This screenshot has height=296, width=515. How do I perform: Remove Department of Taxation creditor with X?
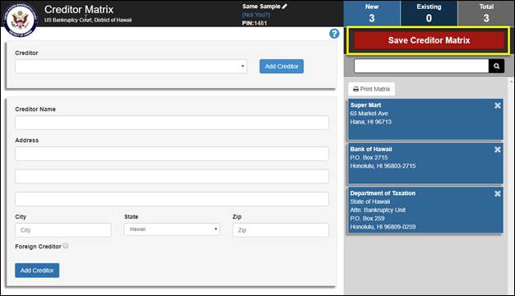pos(497,193)
